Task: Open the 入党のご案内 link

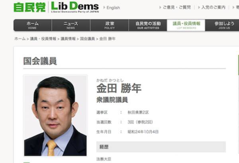Action: pyautogui.click(x=213, y=7)
